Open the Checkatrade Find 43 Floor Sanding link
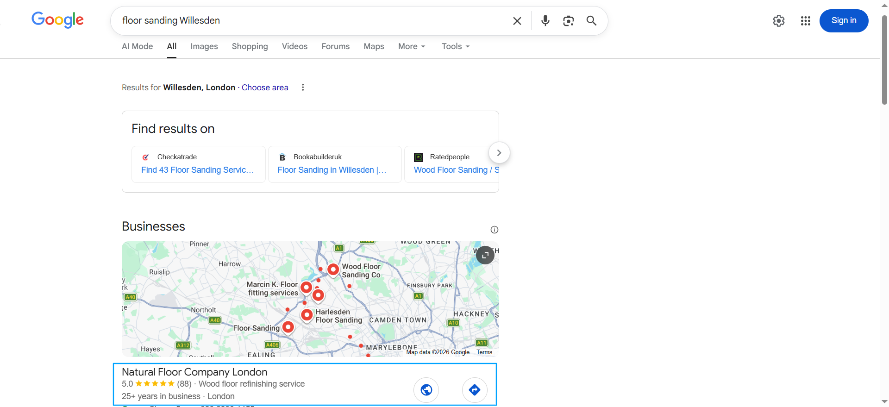 pos(198,170)
